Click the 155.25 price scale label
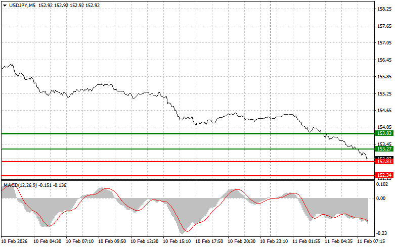The width and height of the screenshot is (395, 247). tap(384, 94)
